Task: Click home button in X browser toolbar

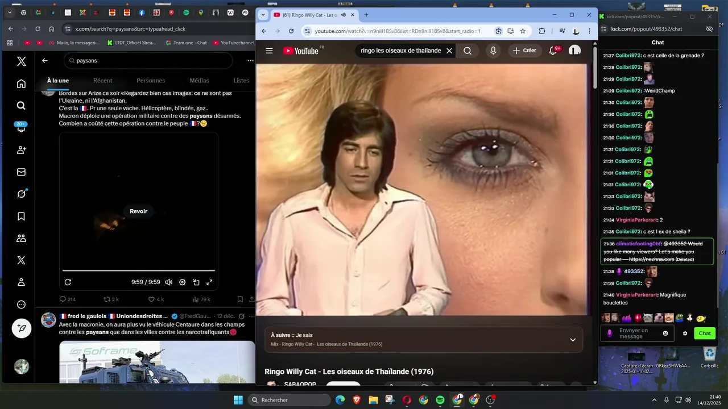Action: [x=51, y=28]
